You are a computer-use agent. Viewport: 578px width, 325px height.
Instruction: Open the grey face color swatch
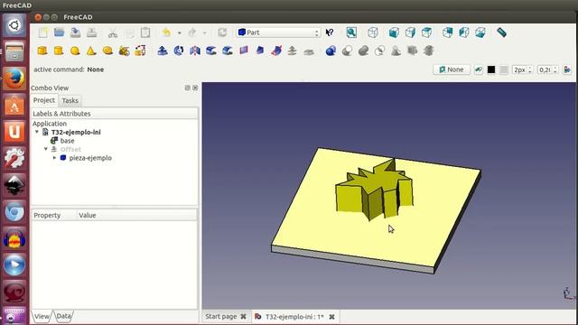tap(504, 70)
